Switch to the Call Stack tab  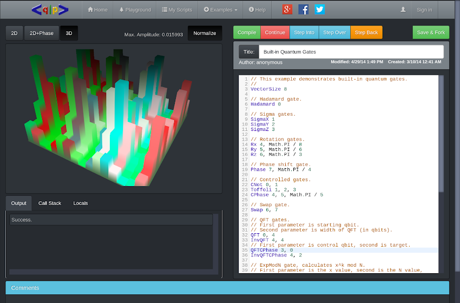[x=50, y=203]
